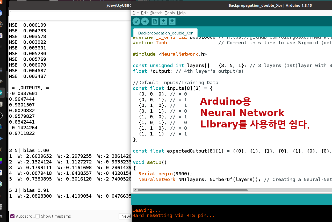Viewport: 332px width, 222px height.
Task: Click the line 'MSE: 0.003487'
Action: point(27,76)
